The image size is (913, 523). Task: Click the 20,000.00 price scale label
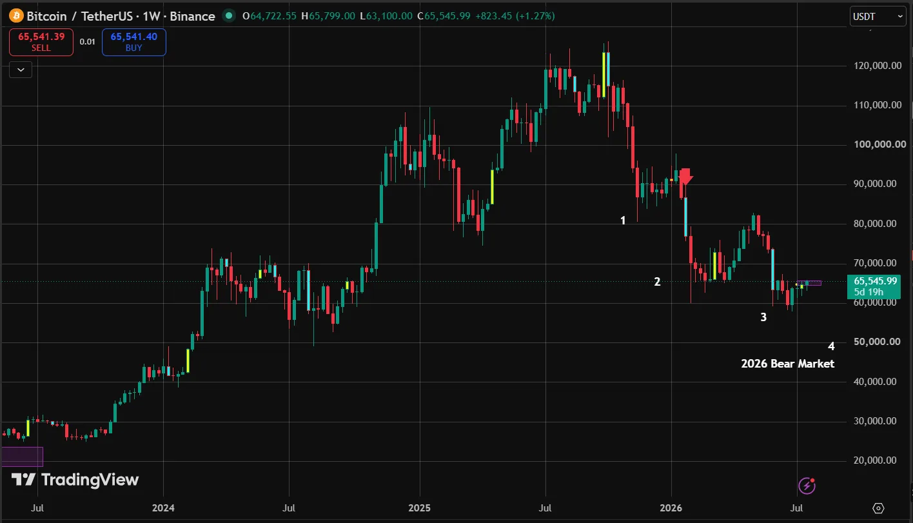pos(874,460)
